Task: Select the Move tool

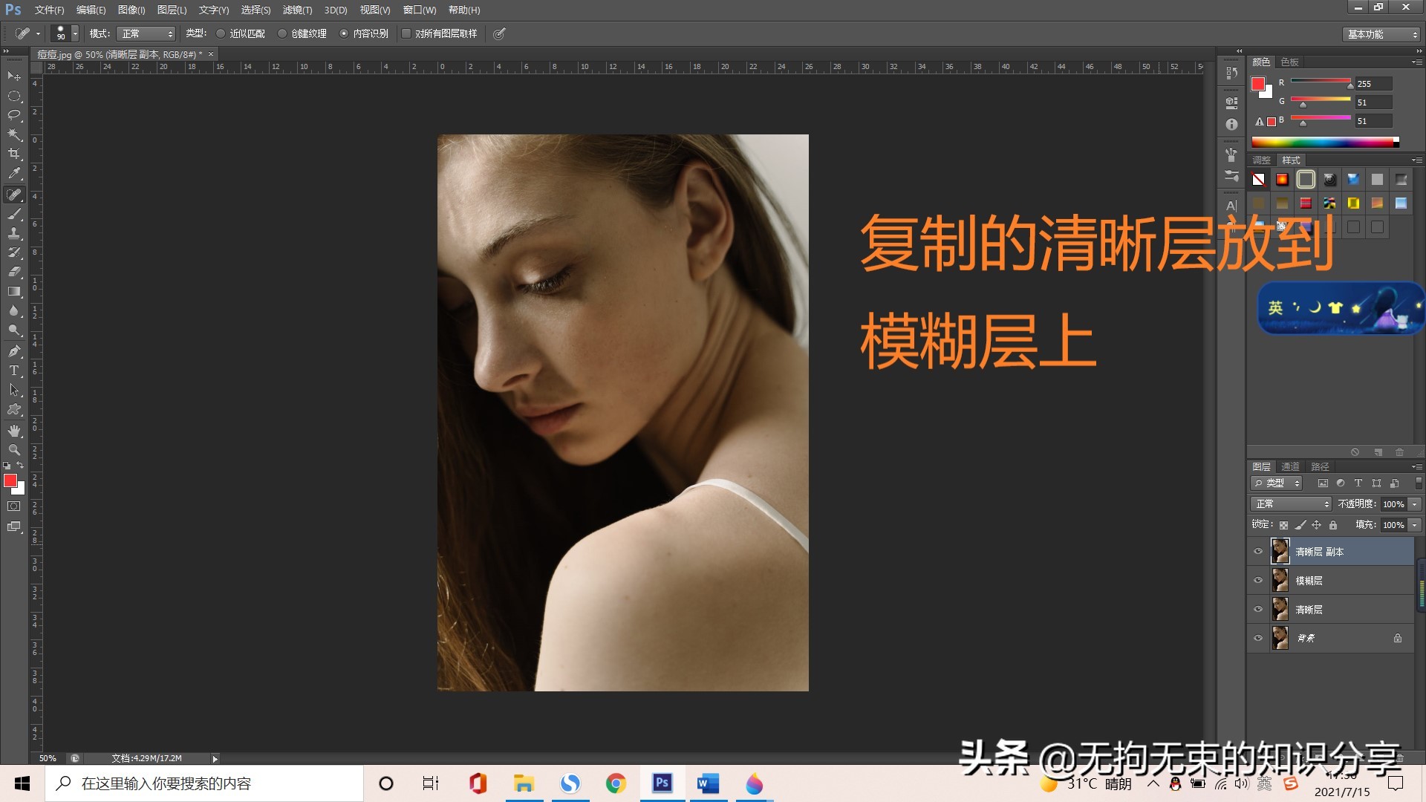Action: point(14,76)
